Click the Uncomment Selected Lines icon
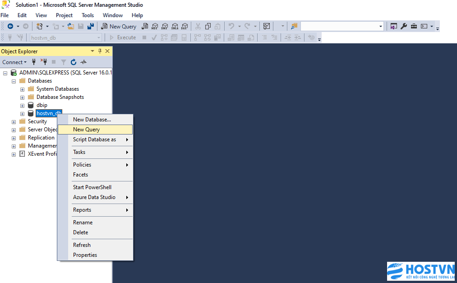Viewport: 457px width, 283px height. pos(274,37)
